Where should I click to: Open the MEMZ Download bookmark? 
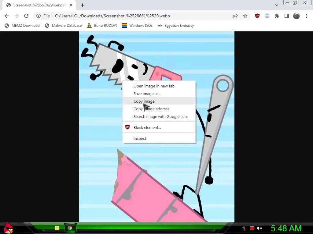(x=22, y=26)
